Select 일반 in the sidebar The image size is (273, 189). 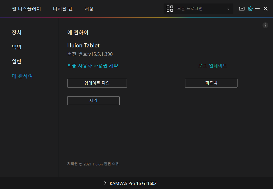(x=17, y=61)
